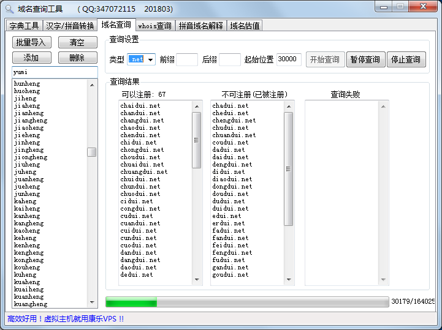The image size is (442, 330).
Task: Click the yumi text input box
Action: click(x=55, y=72)
